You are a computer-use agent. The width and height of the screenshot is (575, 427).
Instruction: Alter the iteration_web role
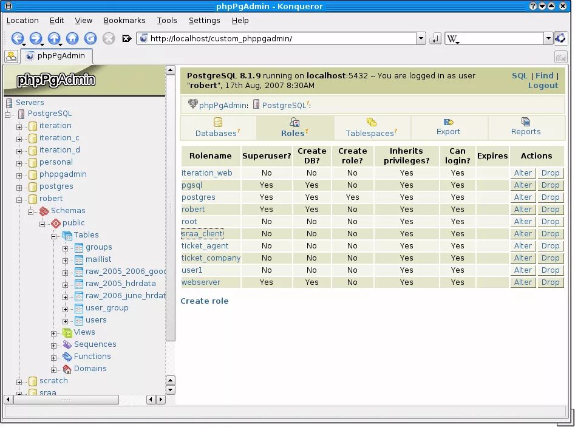tap(523, 173)
